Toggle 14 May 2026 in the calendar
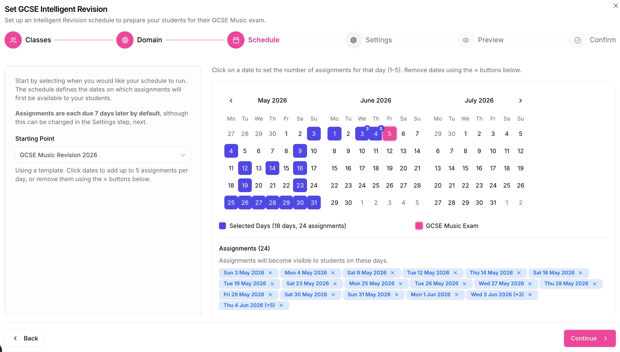This screenshot has height=352, width=620. (272, 168)
